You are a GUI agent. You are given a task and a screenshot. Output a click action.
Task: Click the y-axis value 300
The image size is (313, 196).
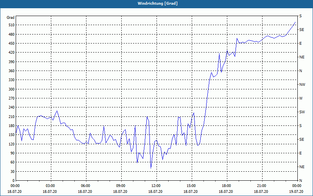pyautogui.click(x=11, y=89)
